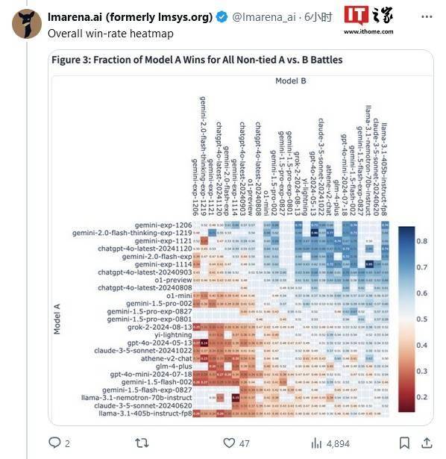Open the post timestamp 6小时
Screen dimensions: 446x459
(318, 17)
